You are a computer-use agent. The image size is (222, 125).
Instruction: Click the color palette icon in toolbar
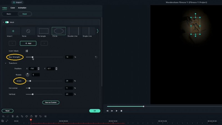click(27, 116)
